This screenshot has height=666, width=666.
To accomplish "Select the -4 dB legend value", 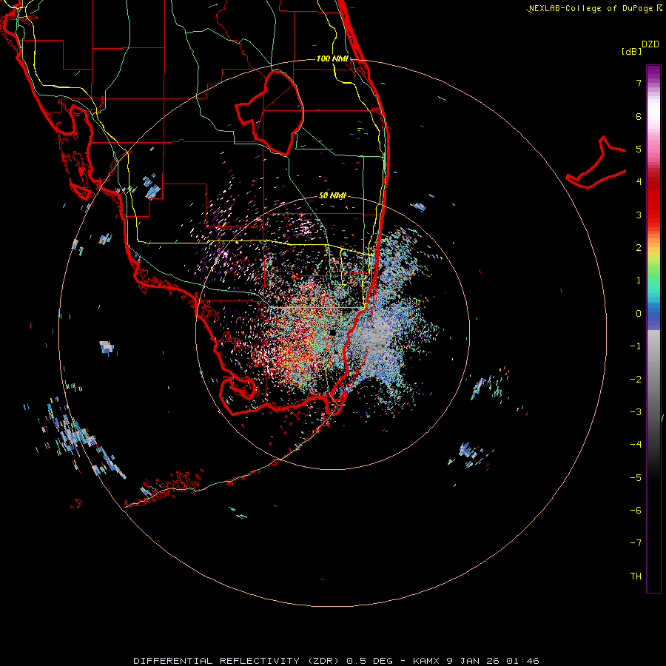I will click(636, 444).
